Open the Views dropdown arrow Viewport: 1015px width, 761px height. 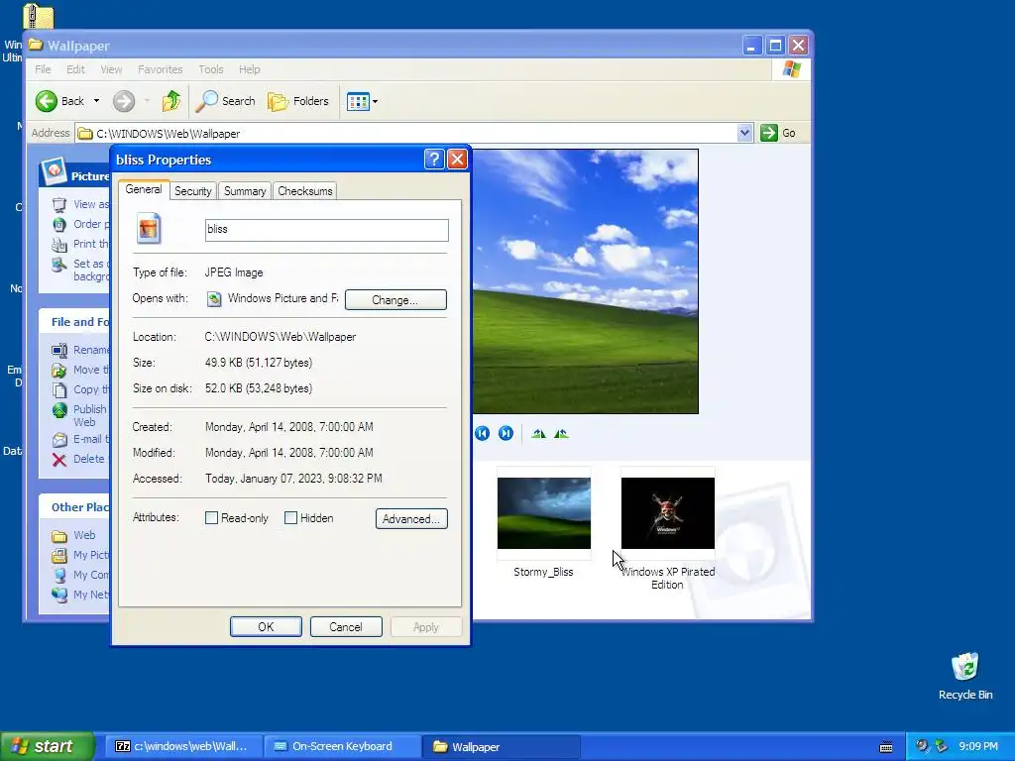pyautogui.click(x=375, y=102)
